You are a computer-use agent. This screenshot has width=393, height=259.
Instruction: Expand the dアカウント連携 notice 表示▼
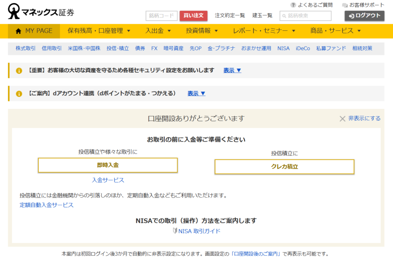196,93
